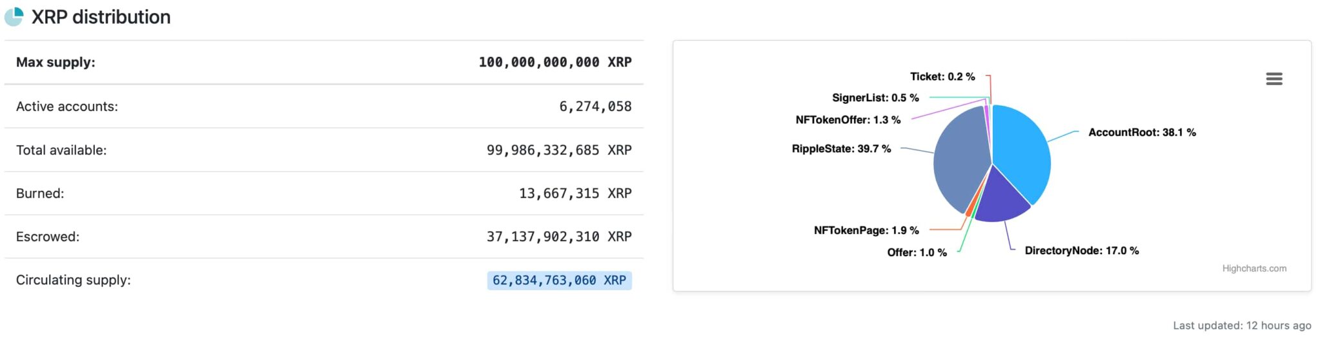
Task: Click the Offer: 1.0 % label
Action: point(917,252)
